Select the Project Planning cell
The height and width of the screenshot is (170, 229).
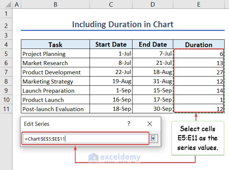click(55, 54)
